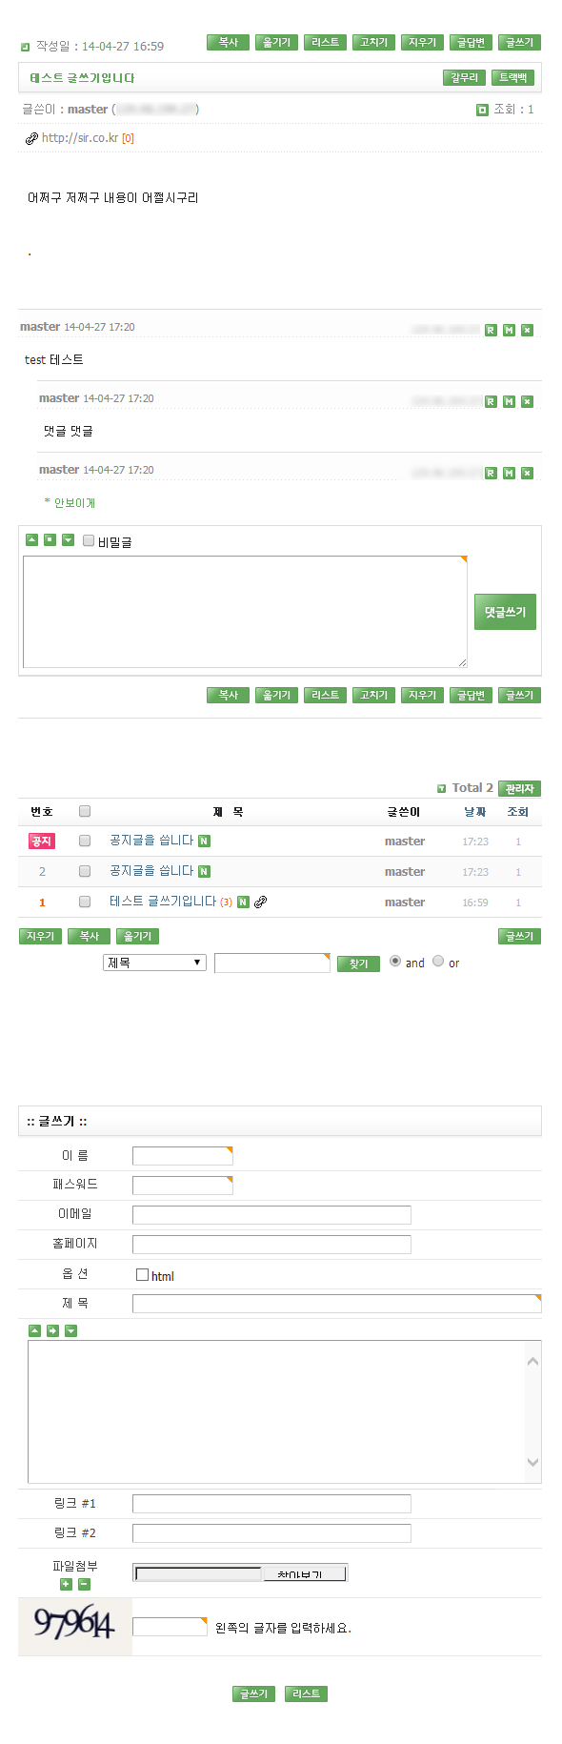The image size is (562, 1744).
Task: Enlarge comment box with down-arrow icon
Action: [x=68, y=539]
